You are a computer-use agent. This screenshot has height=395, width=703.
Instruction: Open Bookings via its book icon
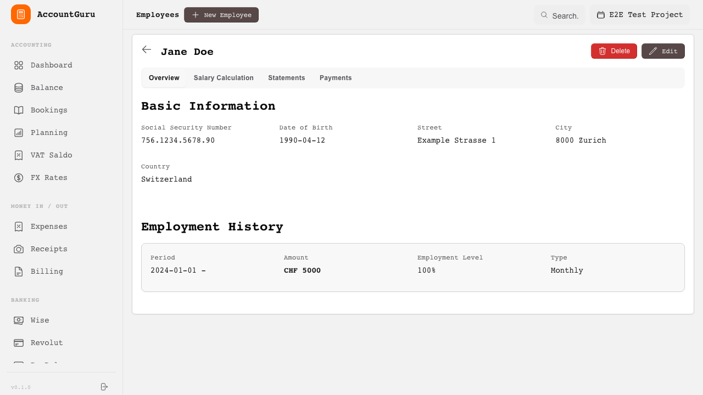coord(19,110)
